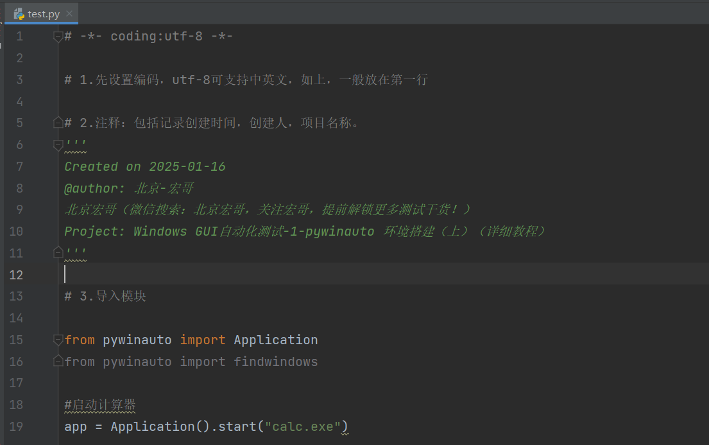
Task: Click the "calc.exe" string literal
Action: click(x=302, y=426)
